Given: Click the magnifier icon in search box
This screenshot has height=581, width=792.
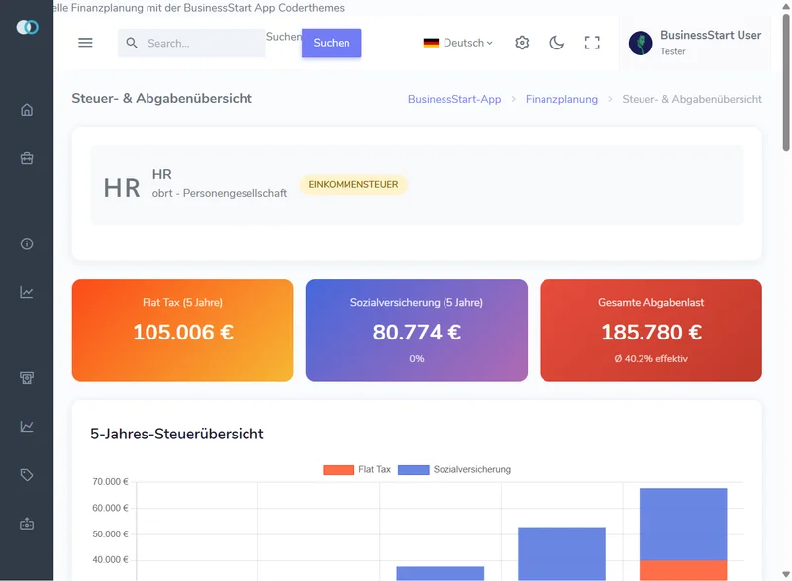Looking at the screenshot, I should click(132, 43).
